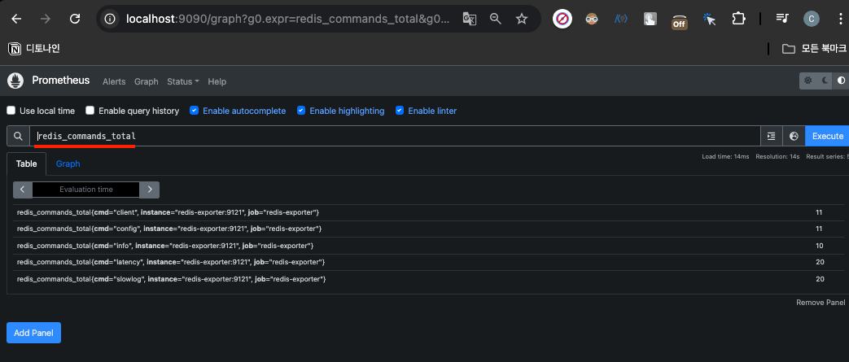This screenshot has width=849, height=362.
Task: Open browser zoom magnifier icon
Action: (496, 19)
